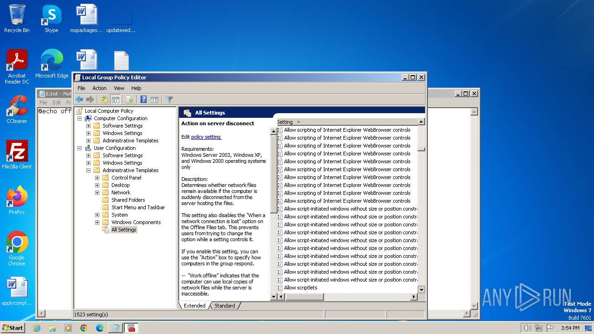Select Local Computer Policy root node
Screen dimensions: 594x334
[109, 111]
